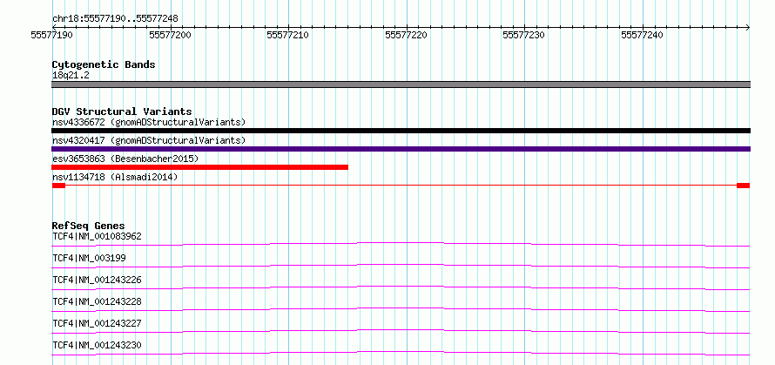Click the nsv4336672 variant label
The image size is (775, 365).
(x=149, y=122)
